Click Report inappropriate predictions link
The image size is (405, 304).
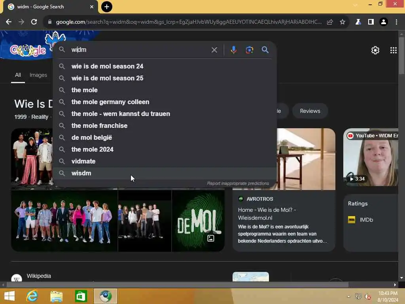[238, 183]
